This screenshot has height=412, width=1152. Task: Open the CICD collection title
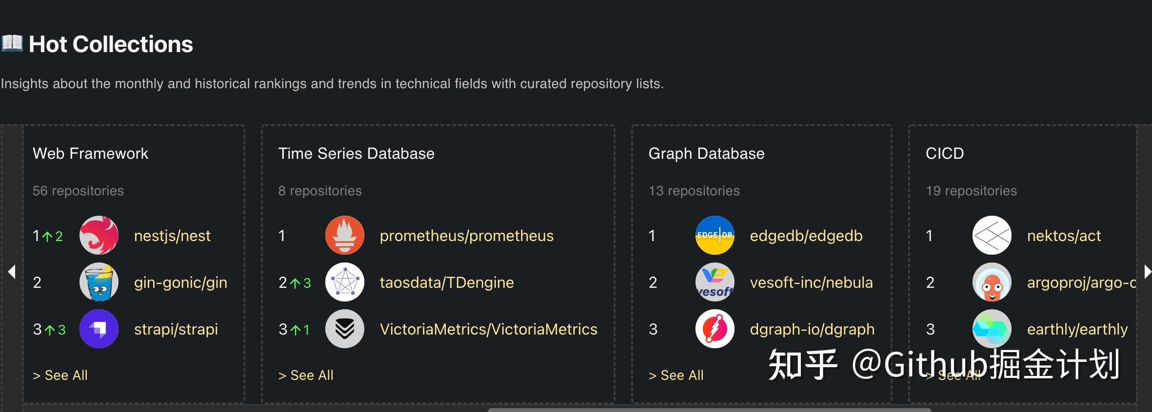[945, 153]
